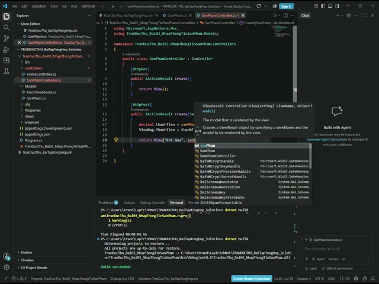The height and width of the screenshot is (284, 379).
Task: Collapse the Controllers folder
Action: point(33,68)
